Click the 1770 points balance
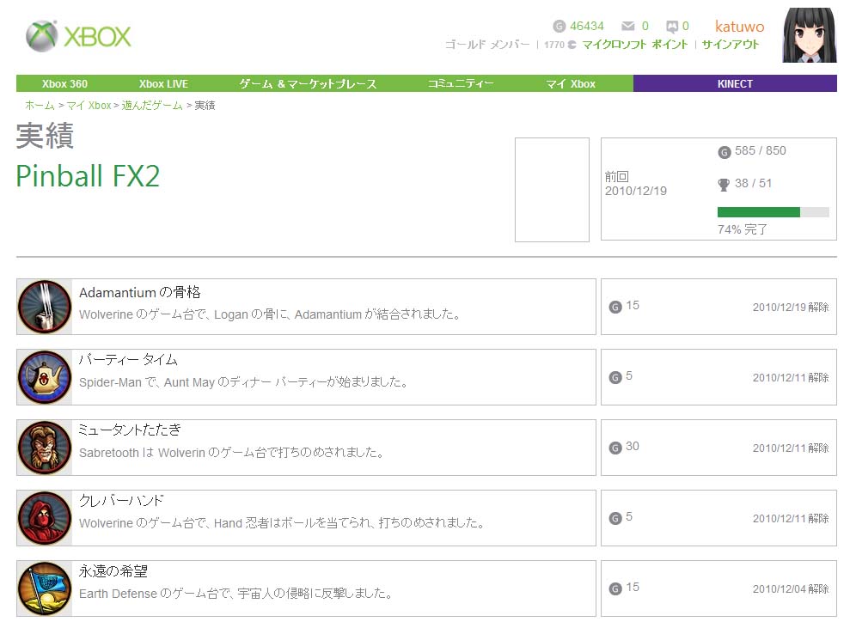This screenshot has width=850, height=628. 554,45
